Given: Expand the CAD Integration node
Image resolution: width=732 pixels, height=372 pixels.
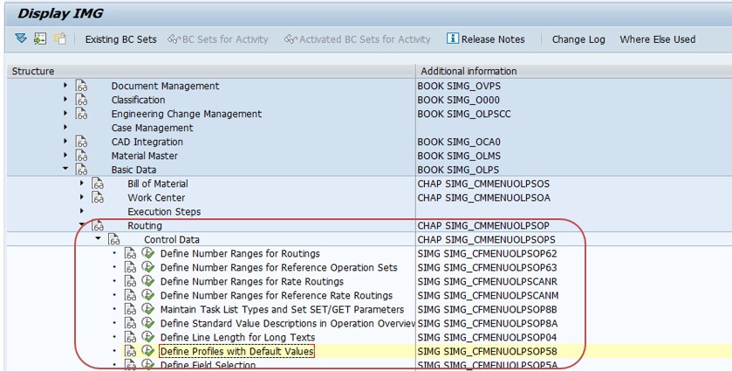Looking at the screenshot, I should coord(65,141).
